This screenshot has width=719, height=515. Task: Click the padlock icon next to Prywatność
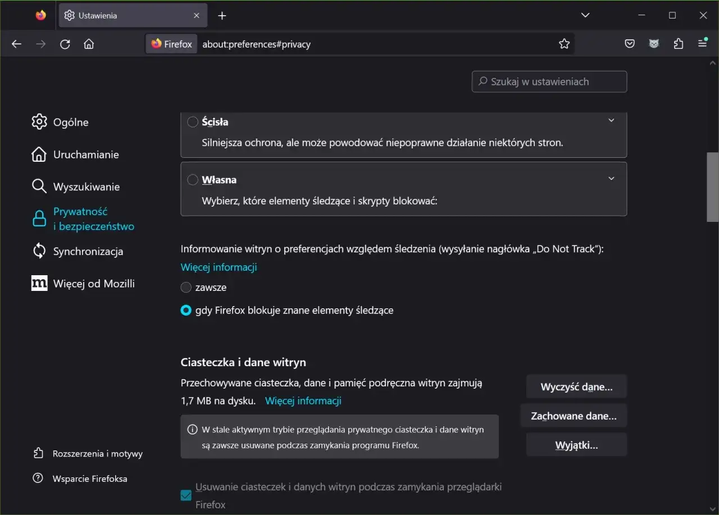pos(39,219)
